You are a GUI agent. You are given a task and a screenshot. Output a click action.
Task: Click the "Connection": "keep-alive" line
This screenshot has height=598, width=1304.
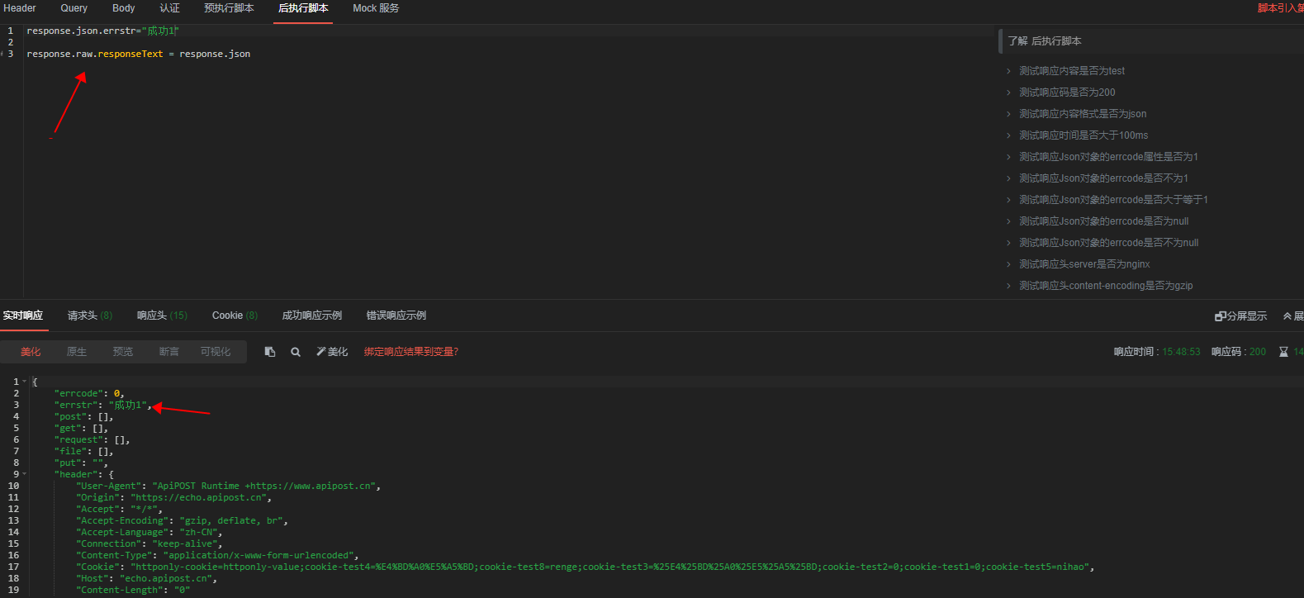click(149, 543)
